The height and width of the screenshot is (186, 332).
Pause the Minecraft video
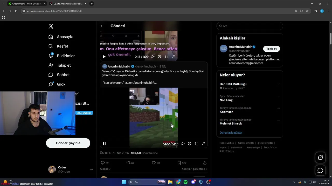click(104, 144)
